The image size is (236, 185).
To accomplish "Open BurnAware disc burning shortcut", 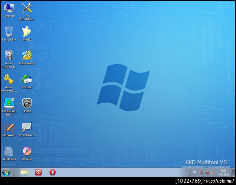I will tap(9, 129).
